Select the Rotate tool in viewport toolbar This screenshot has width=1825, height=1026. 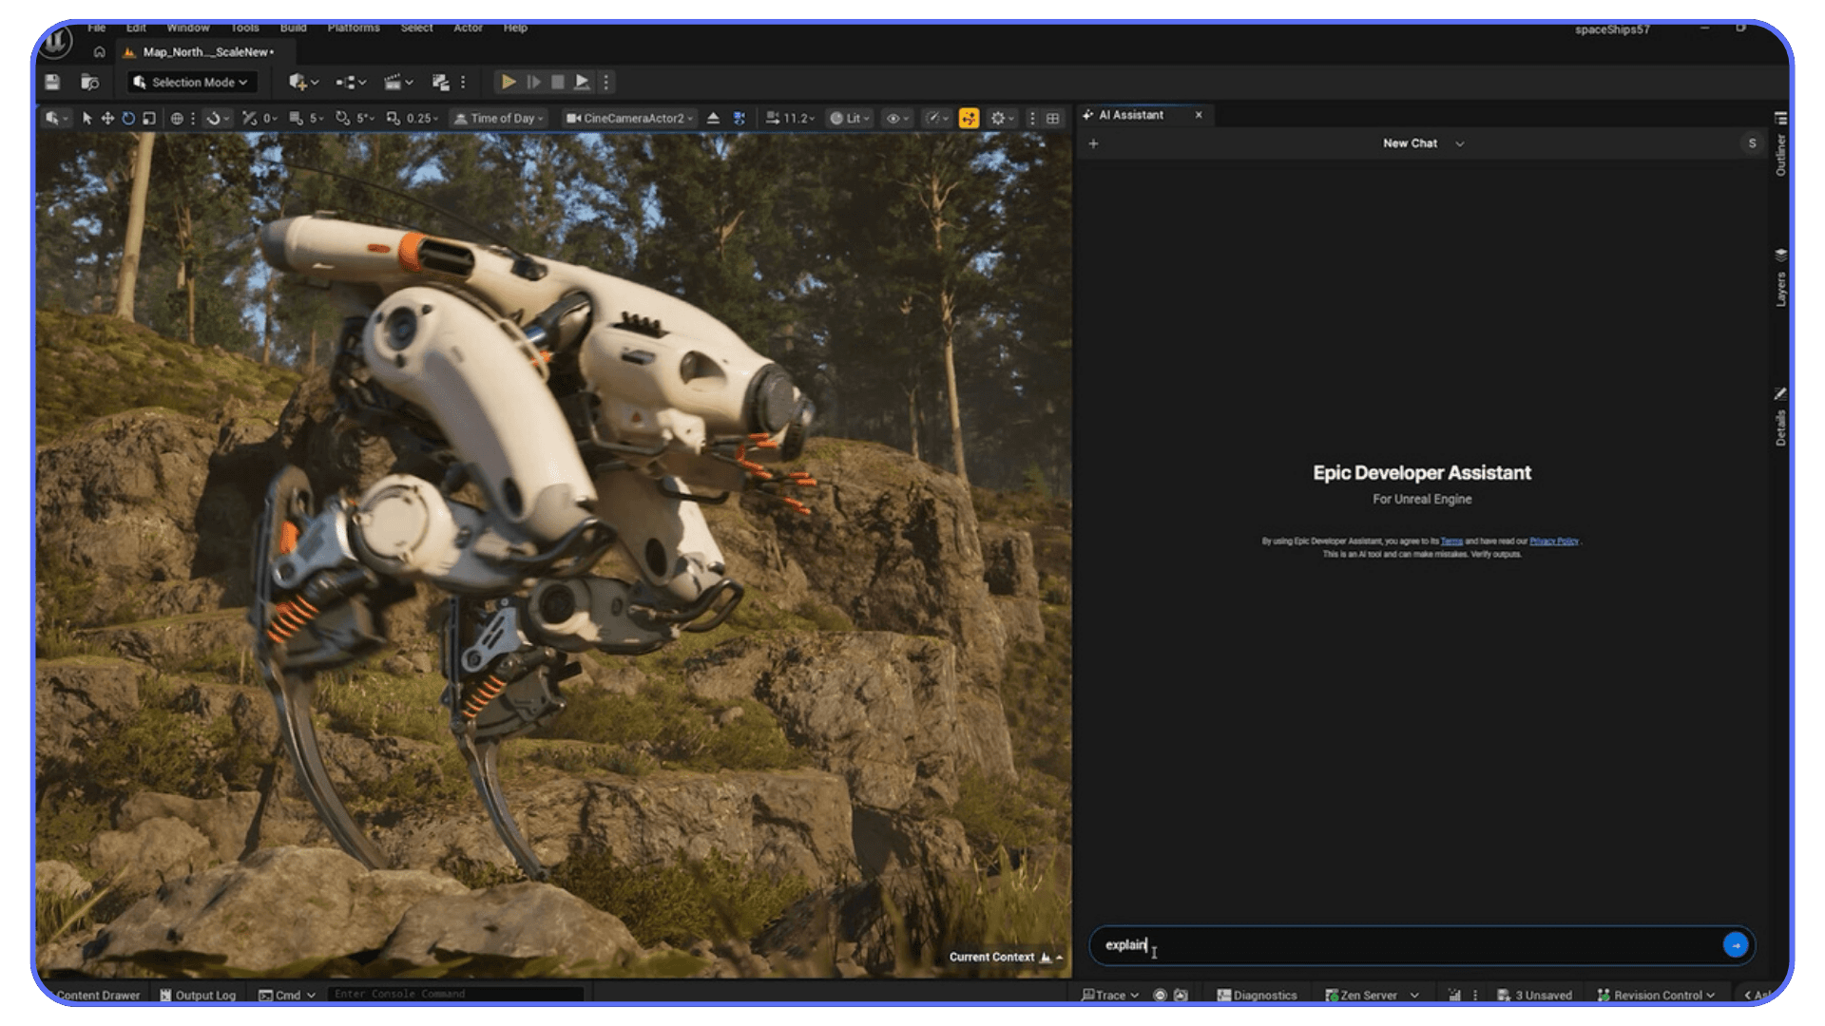[128, 119]
